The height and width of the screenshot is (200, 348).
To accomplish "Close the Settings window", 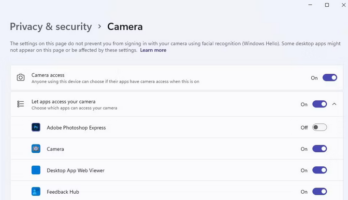I will [344, 5].
